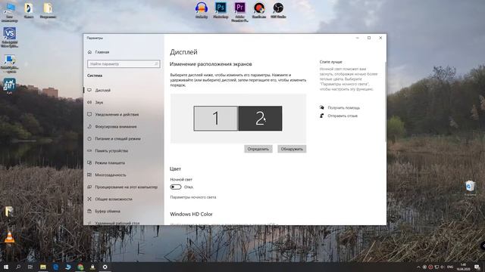Click the clipboard icon beside Буфер обмена

click(89, 211)
